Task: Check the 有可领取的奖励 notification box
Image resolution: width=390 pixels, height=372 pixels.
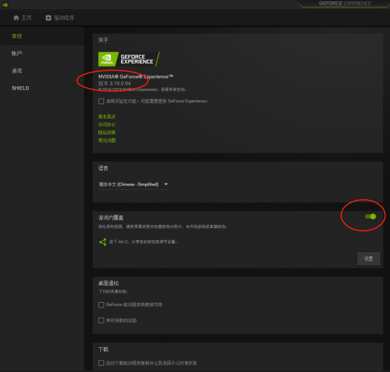Action: pos(101,320)
